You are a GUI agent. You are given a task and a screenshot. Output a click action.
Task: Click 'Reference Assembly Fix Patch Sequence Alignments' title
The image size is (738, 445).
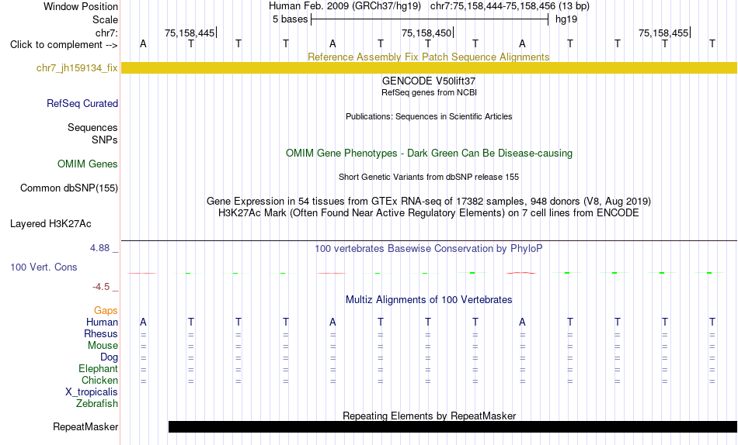pyautogui.click(x=428, y=57)
